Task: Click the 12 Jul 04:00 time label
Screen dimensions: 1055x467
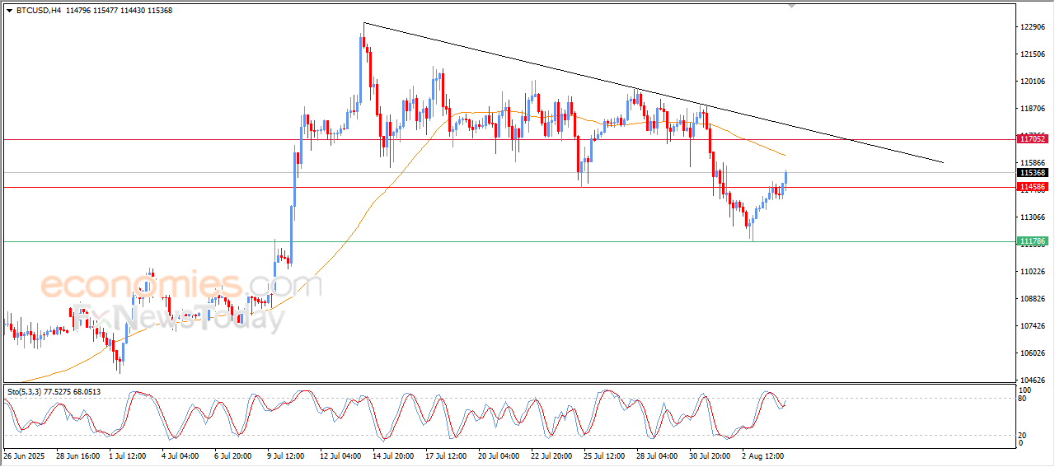Action: (339, 455)
